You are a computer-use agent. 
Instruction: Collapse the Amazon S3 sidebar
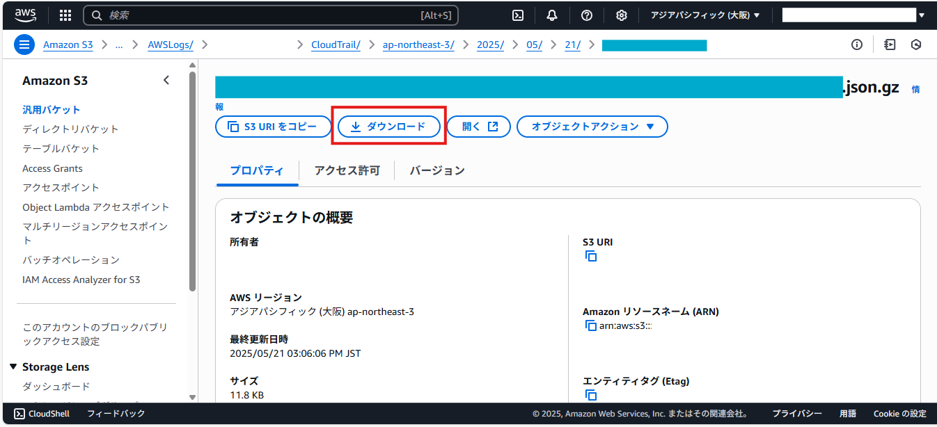click(x=166, y=81)
